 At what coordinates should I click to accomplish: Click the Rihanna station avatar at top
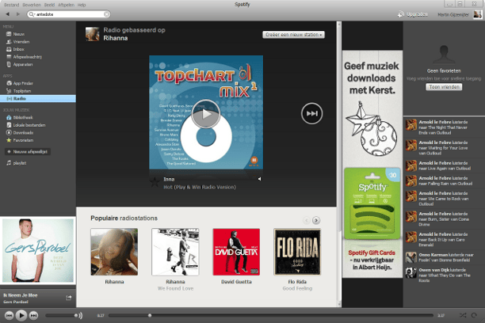(92, 34)
